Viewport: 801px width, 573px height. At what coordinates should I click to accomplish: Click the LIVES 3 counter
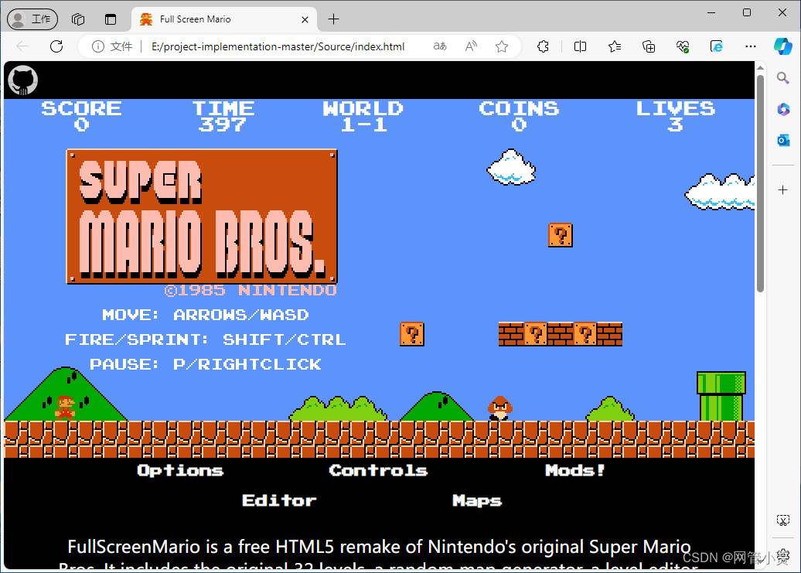(675, 116)
